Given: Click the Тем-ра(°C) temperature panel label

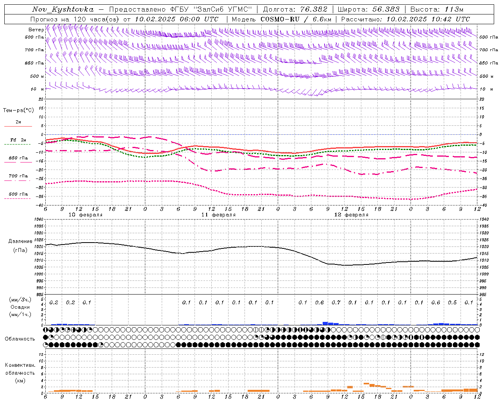Looking at the screenshot, I should point(18,111).
